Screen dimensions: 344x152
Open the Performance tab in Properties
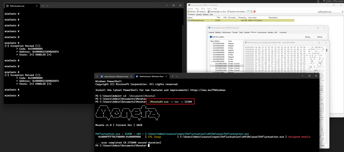226,32
